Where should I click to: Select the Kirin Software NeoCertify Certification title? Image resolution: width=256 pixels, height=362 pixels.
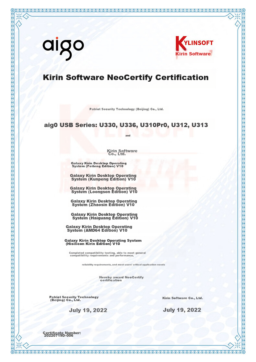tap(126, 77)
